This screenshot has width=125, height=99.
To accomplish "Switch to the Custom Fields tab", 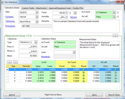I will pyautogui.click(x=28, y=8).
